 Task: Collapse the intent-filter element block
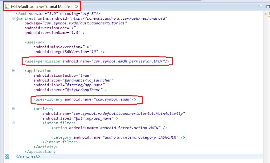pyautogui.click(x=13, y=123)
